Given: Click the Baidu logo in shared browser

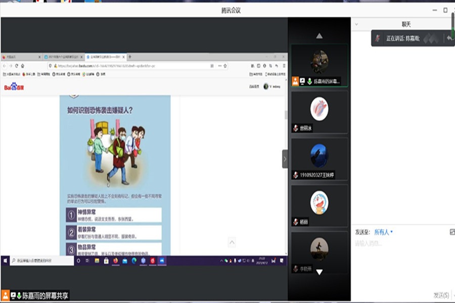Looking at the screenshot, I should pos(14,87).
